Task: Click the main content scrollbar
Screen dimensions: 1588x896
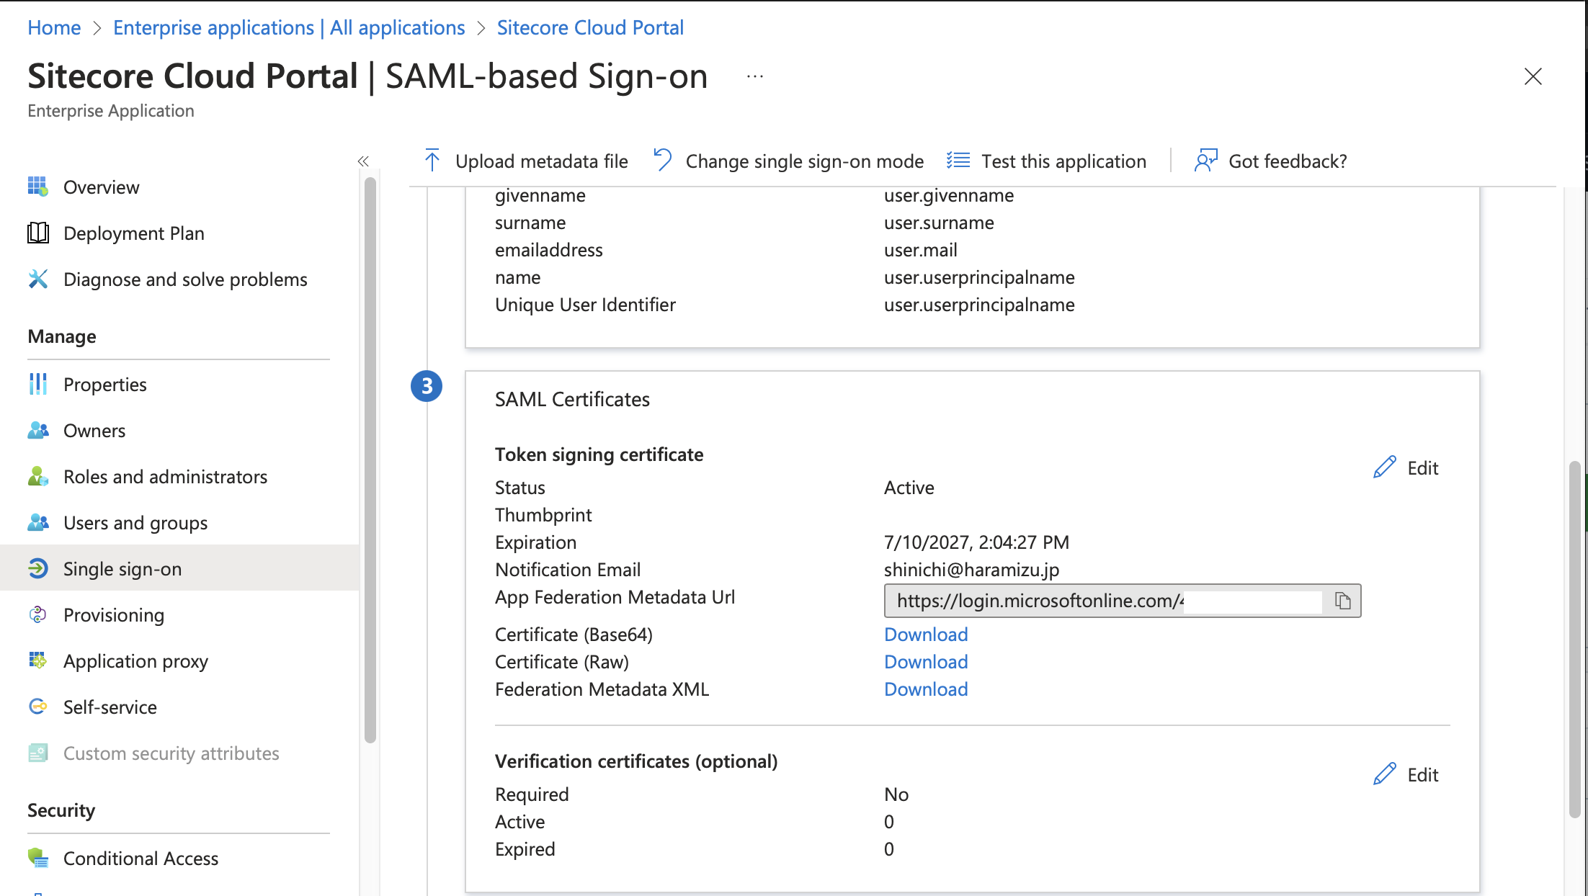Action: pyautogui.click(x=1575, y=640)
